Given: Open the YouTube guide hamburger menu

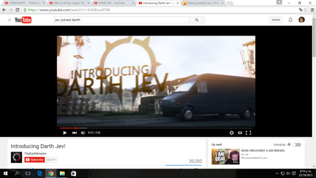Looking at the screenshot, I should (x=9, y=20).
